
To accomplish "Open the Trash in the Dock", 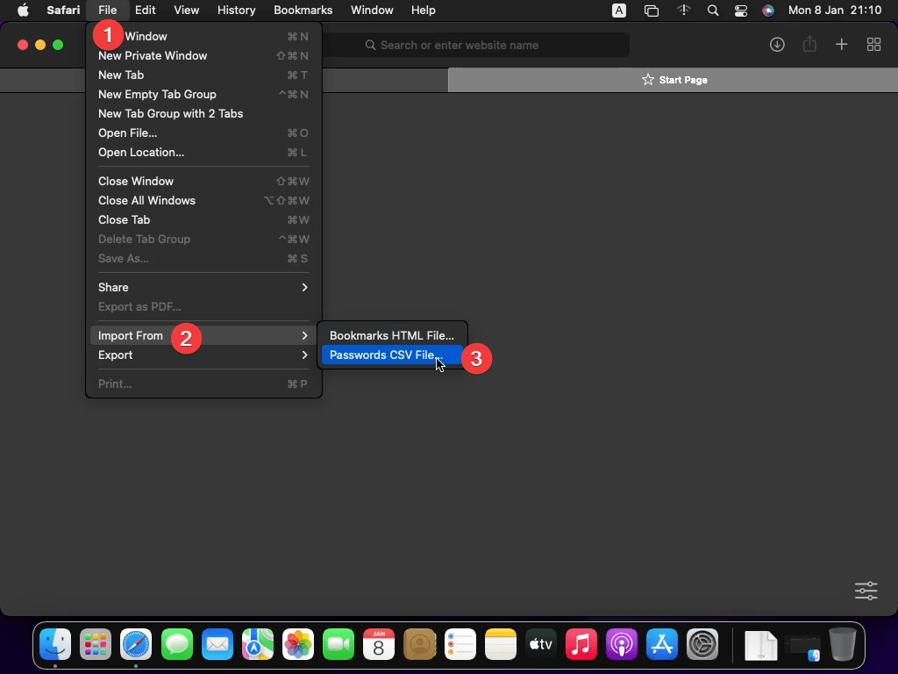I will click(843, 643).
